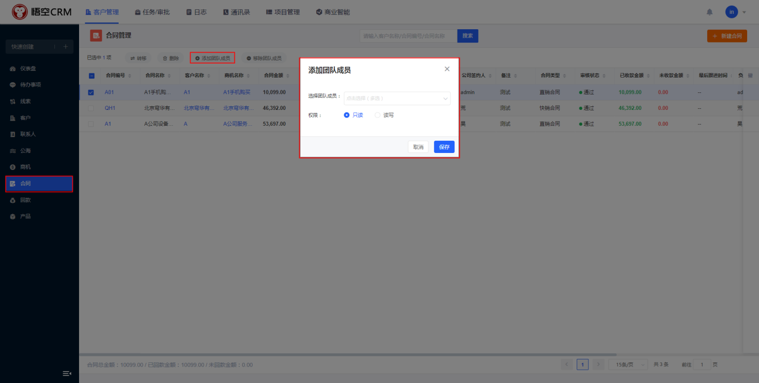Open 待办事项 to-do sidebar icon
Screen dimensions: 759x383
[x=13, y=85]
